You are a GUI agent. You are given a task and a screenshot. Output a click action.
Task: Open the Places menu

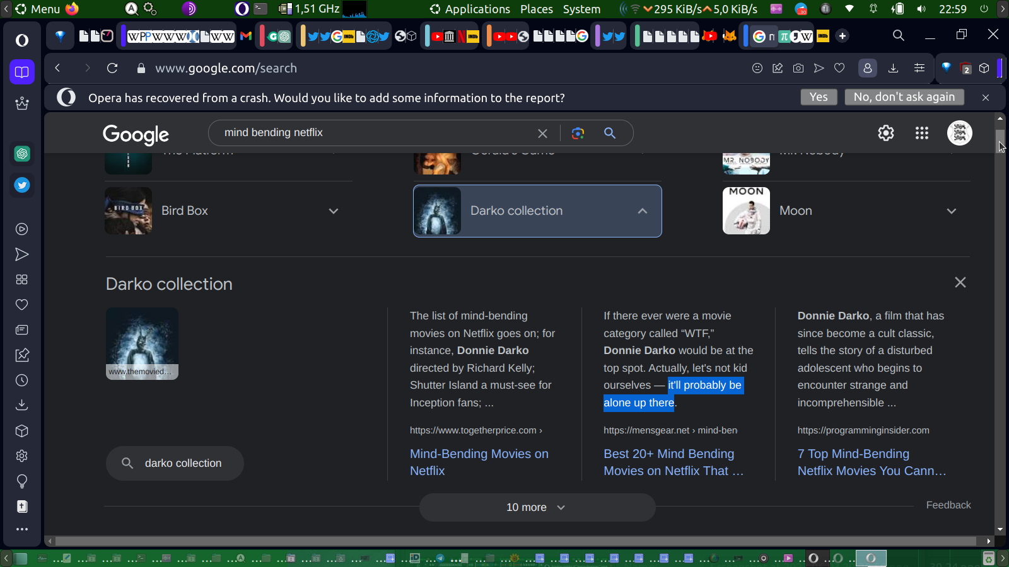pos(537,9)
